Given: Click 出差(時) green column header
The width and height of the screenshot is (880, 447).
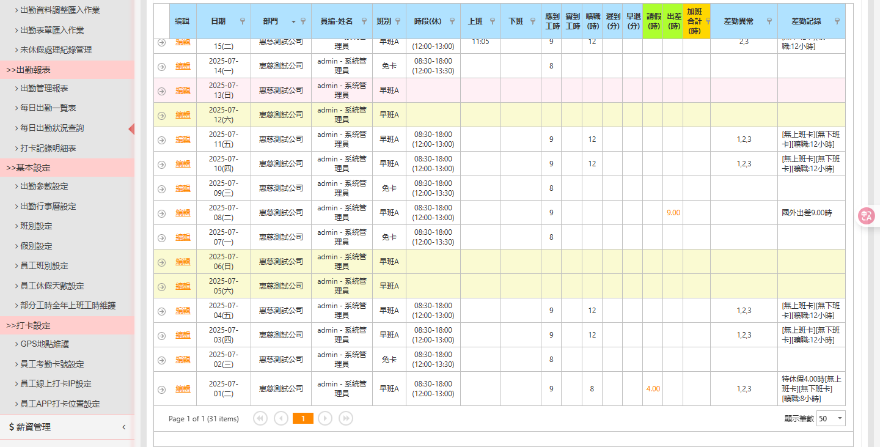Looking at the screenshot, I should (673, 21).
